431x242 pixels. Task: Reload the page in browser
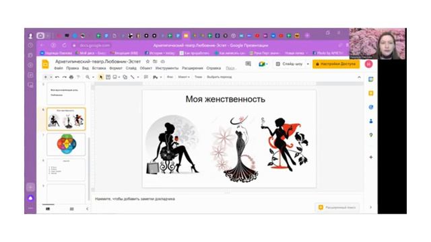[x=64, y=45]
